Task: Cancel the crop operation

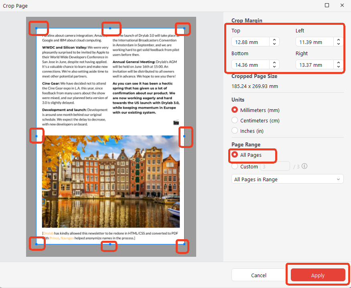Action: tap(258, 275)
